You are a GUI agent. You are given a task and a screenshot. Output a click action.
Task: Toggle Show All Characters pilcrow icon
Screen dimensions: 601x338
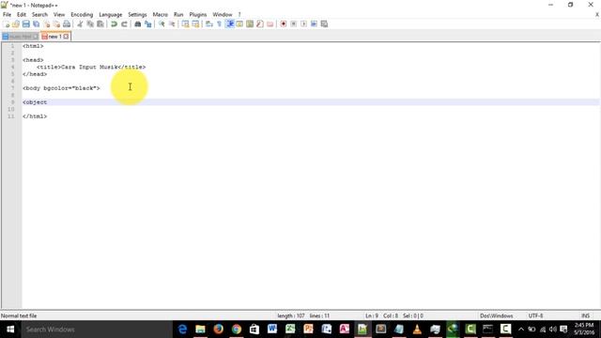(219, 24)
